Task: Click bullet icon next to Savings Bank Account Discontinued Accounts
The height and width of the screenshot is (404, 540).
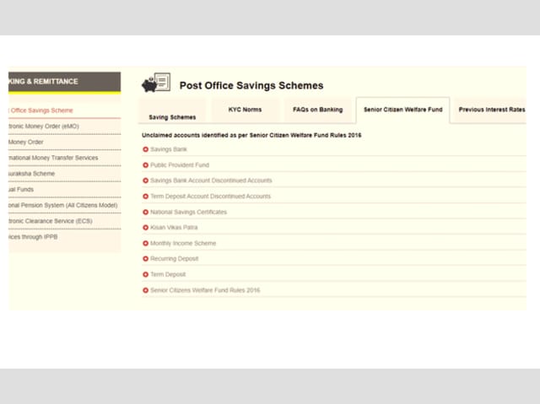Action: pyautogui.click(x=145, y=180)
